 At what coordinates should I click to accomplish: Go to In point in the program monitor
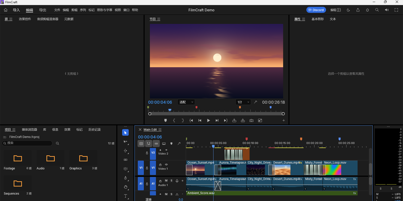[191, 121]
